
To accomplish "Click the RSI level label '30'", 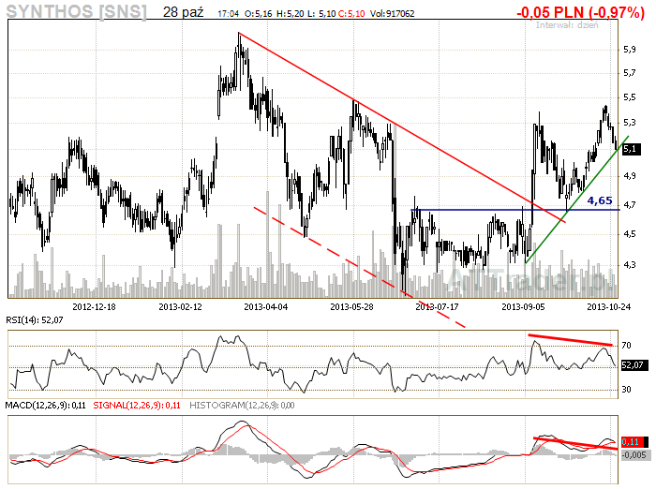I will (626, 390).
